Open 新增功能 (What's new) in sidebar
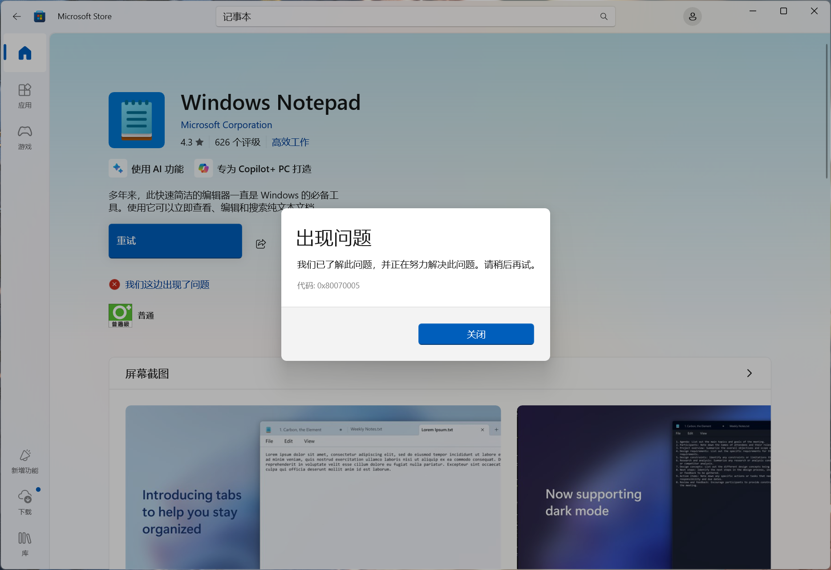The width and height of the screenshot is (831, 570). click(25, 461)
